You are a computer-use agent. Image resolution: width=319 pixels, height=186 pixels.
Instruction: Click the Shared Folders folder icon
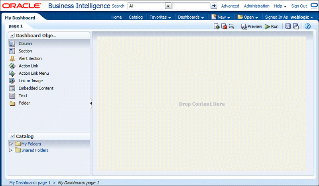pos(18,150)
